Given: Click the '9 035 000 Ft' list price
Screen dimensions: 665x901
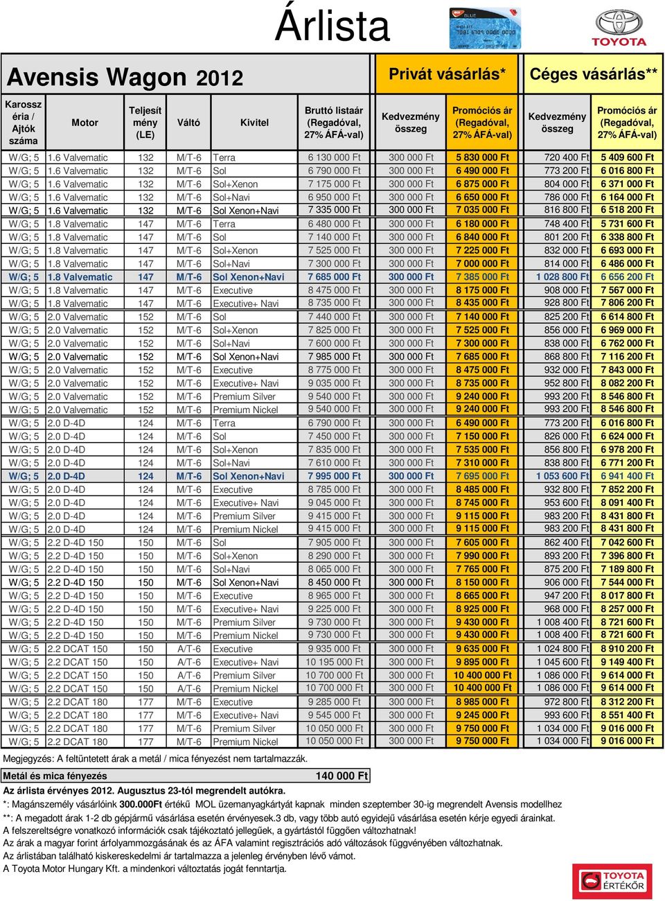Looking at the screenshot, I should click(x=335, y=383).
